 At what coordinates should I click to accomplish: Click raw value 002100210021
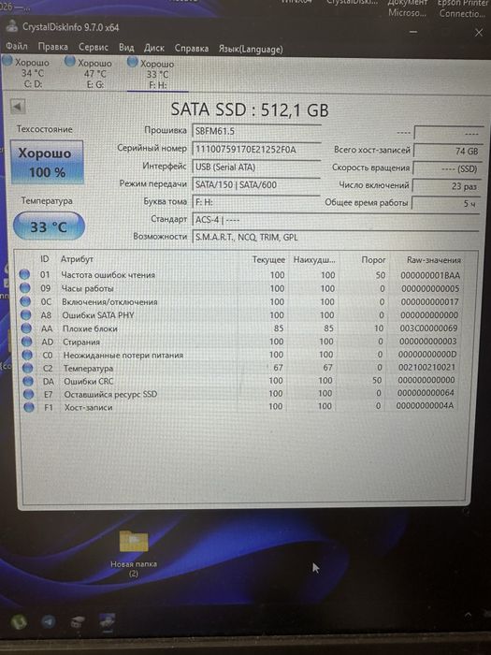pos(426,367)
